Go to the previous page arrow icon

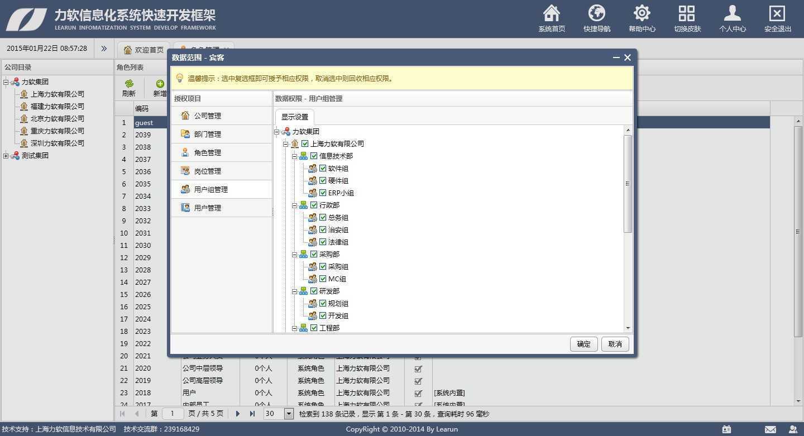click(137, 414)
